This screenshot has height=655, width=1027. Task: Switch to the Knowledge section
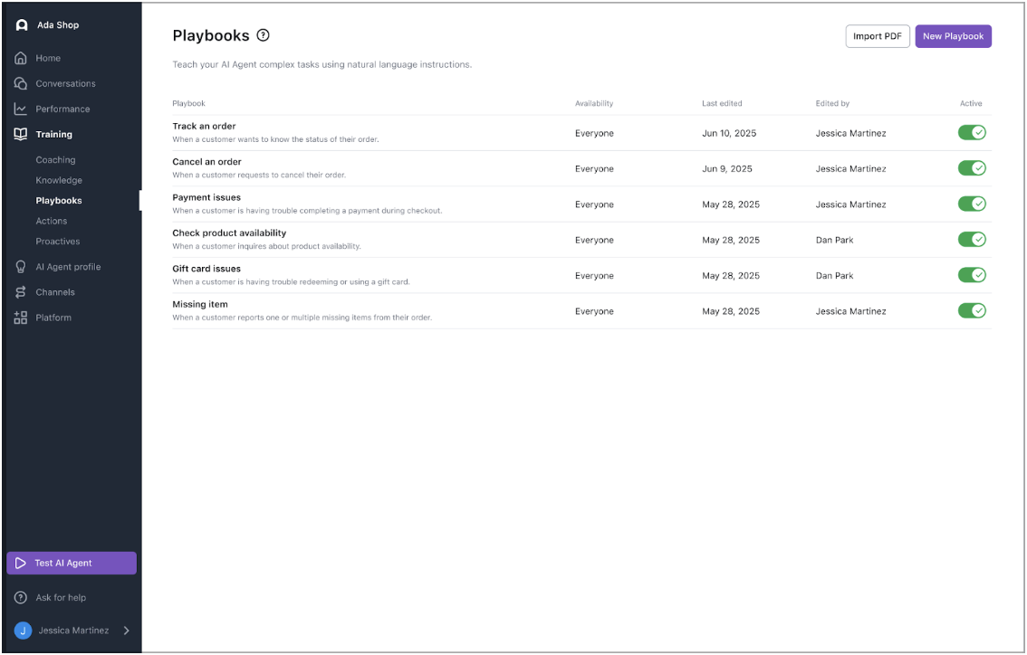tap(57, 180)
